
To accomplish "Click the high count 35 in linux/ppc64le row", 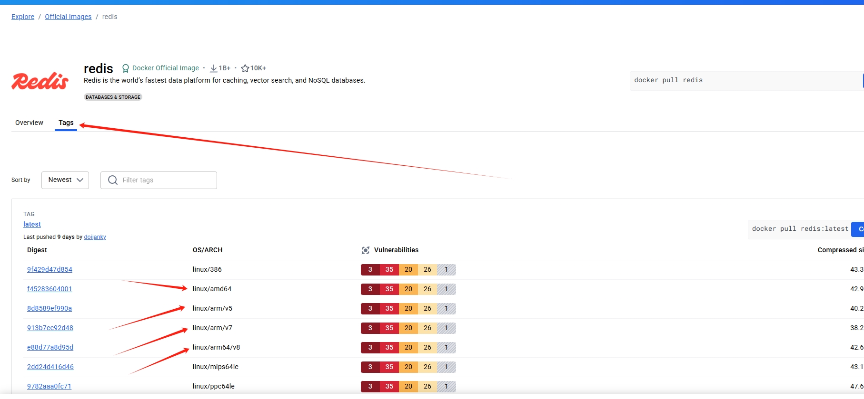I will click(389, 387).
